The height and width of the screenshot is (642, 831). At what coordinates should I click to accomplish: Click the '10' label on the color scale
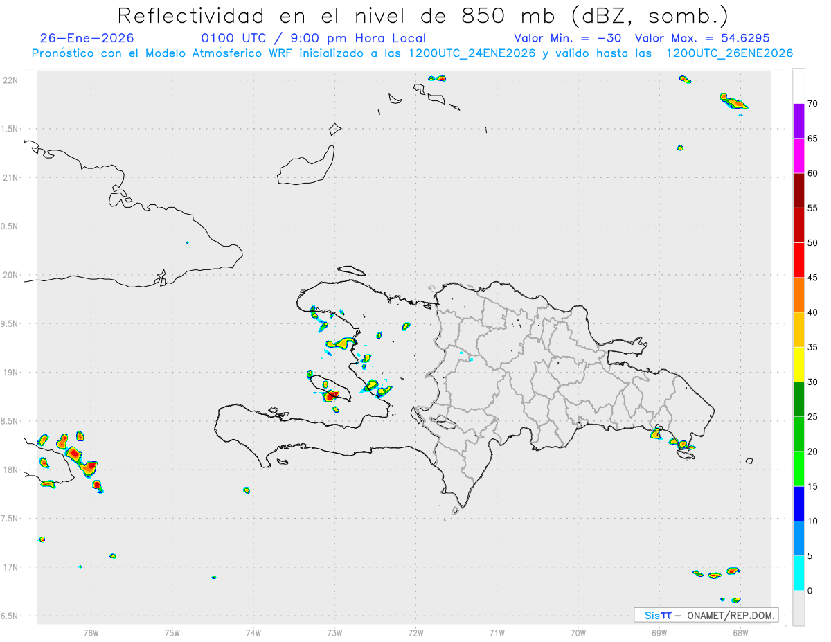coord(812,521)
